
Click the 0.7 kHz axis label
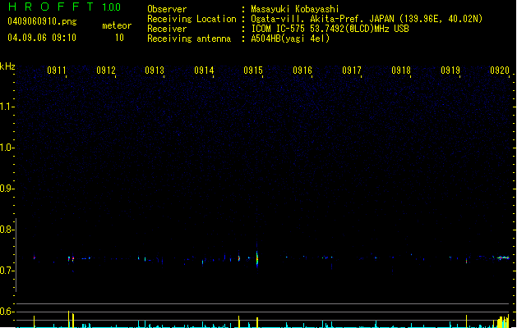[7, 271]
